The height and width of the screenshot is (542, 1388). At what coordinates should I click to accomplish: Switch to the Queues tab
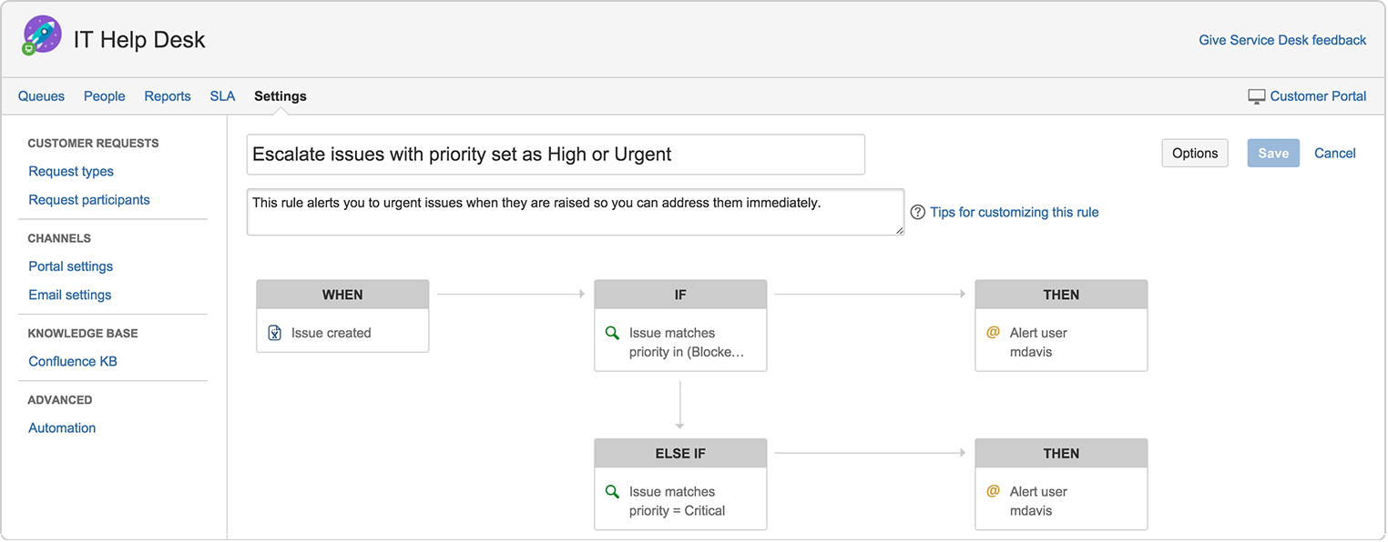pyautogui.click(x=41, y=96)
